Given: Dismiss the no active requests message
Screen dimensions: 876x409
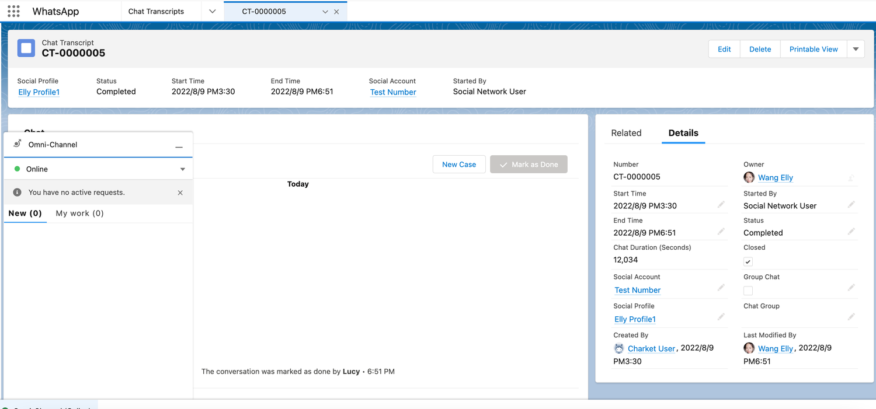Looking at the screenshot, I should coord(180,193).
